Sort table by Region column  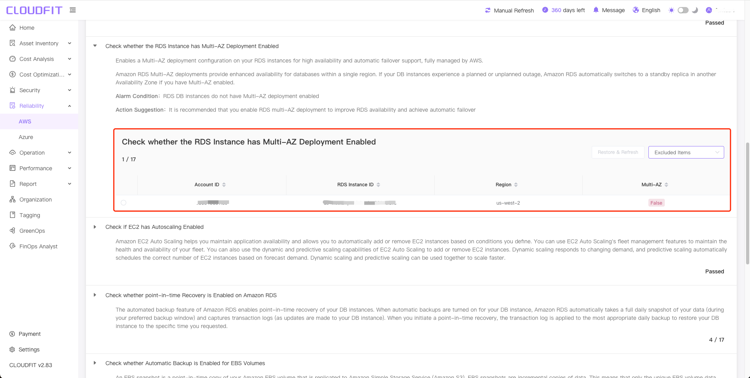tap(516, 185)
